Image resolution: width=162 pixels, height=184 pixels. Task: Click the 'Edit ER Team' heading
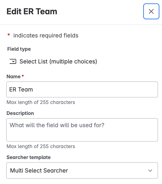tap(32, 11)
